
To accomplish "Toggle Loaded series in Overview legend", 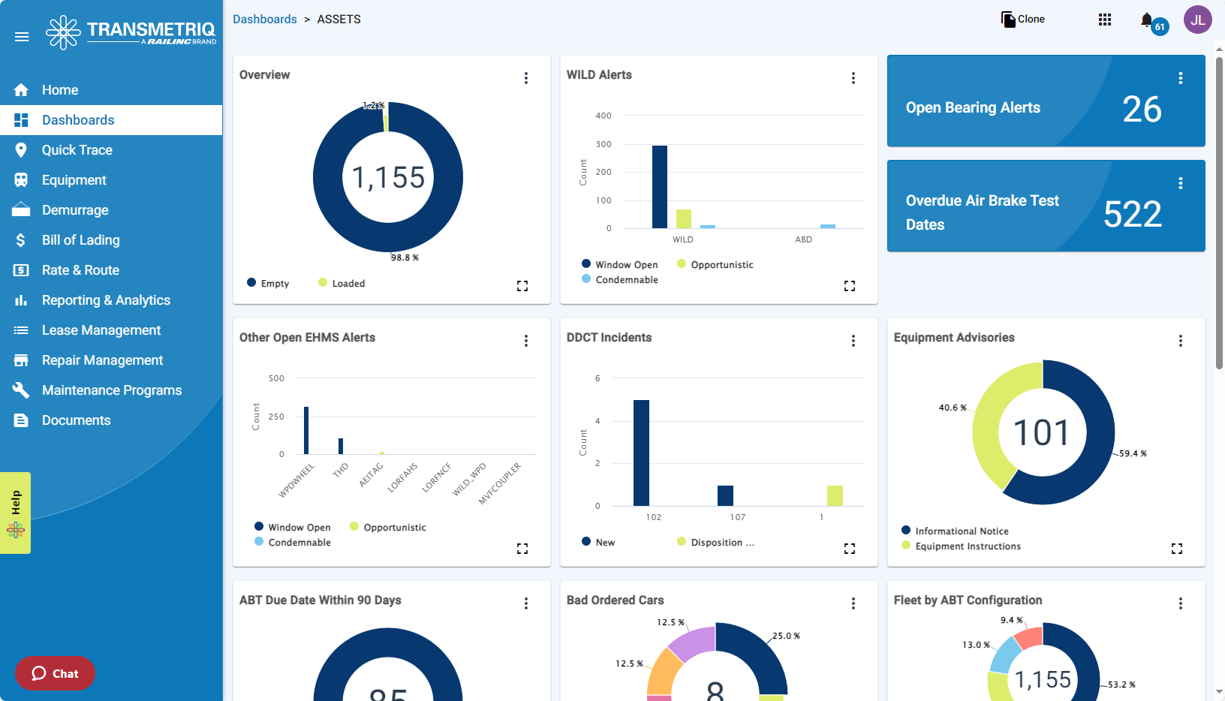I will [342, 283].
